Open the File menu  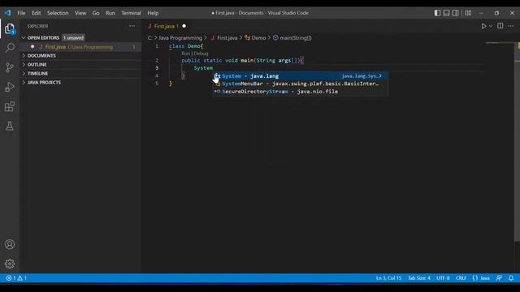coord(21,13)
